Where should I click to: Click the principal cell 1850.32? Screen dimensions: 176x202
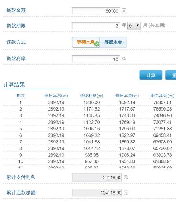tap(127, 142)
